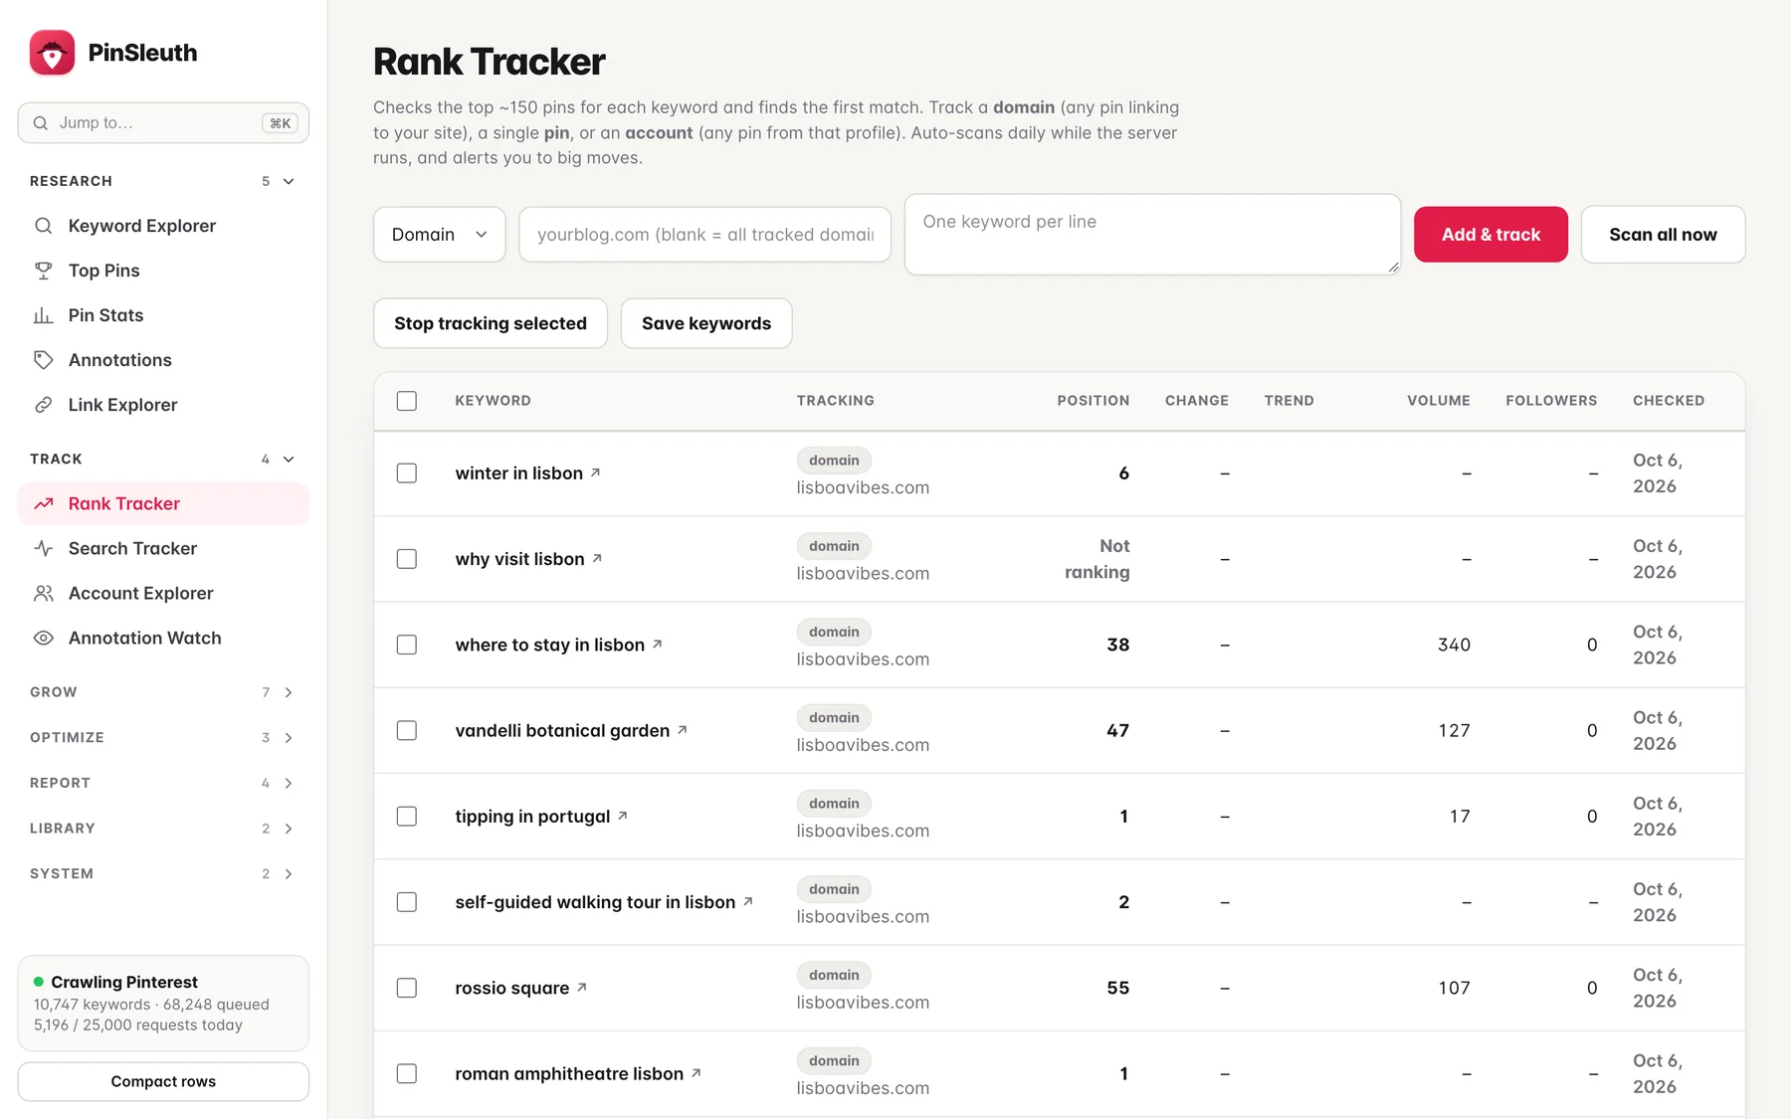Sort by KEYWORD column header
The image size is (1791, 1119).
[x=493, y=401]
